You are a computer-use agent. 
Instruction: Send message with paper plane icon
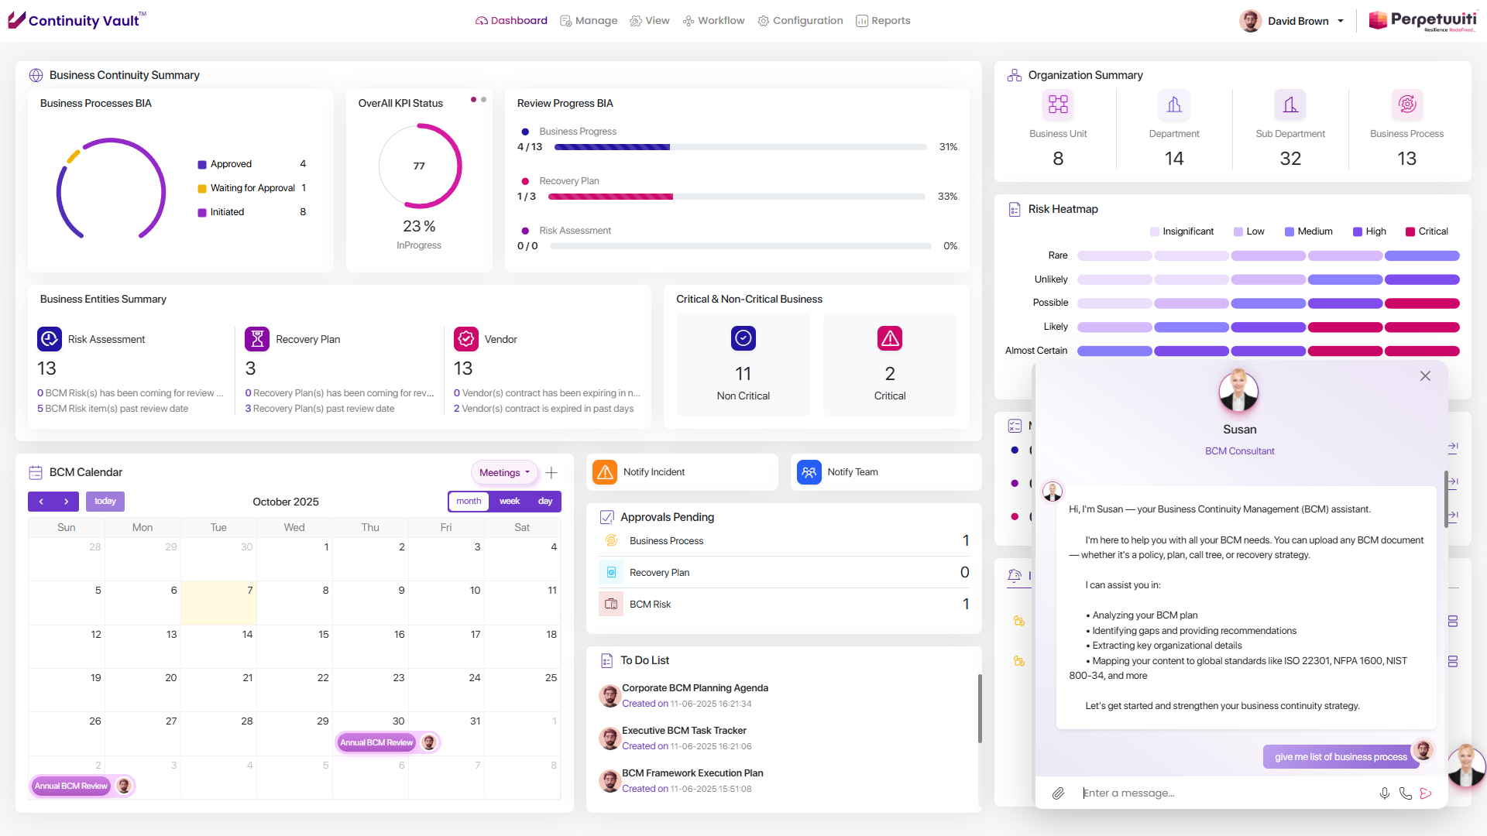(1426, 793)
